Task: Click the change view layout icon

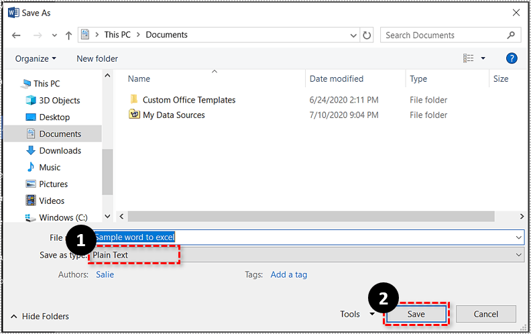Action: pyautogui.click(x=469, y=58)
